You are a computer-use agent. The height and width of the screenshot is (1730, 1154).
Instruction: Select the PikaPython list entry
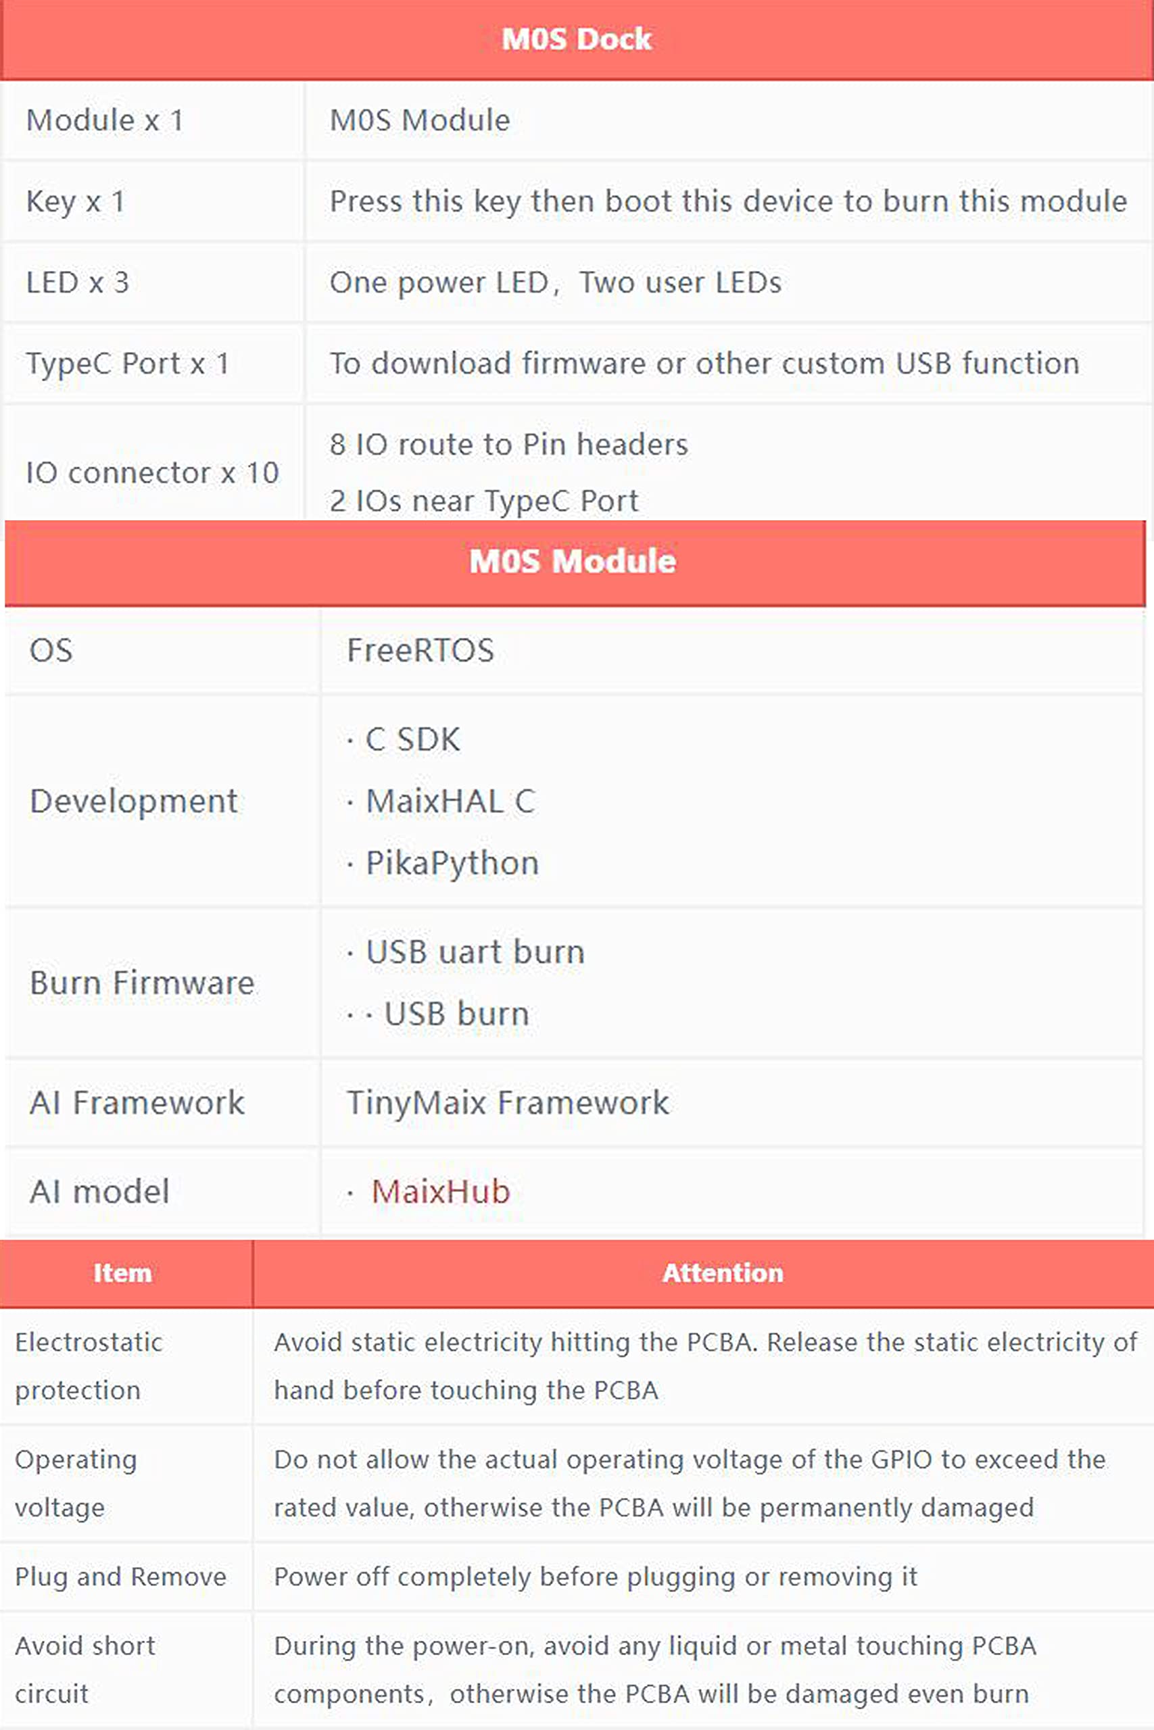[x=452, y=864]
